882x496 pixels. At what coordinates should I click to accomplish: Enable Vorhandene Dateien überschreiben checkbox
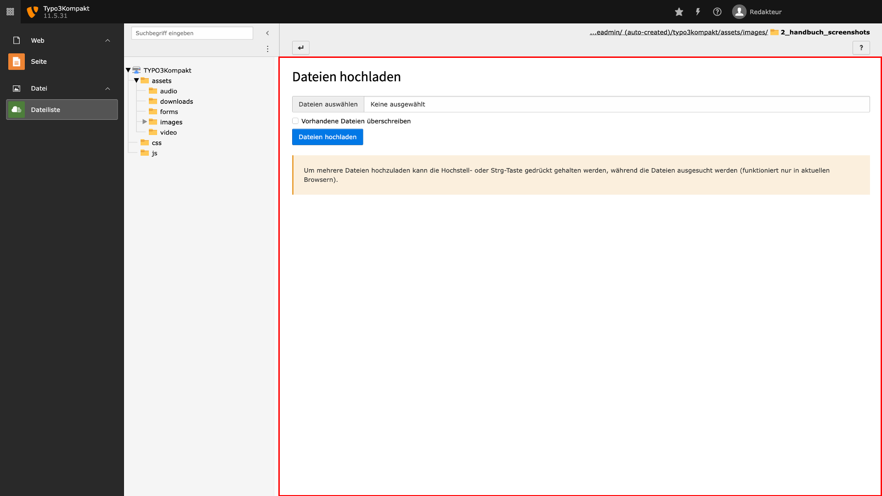295,121
